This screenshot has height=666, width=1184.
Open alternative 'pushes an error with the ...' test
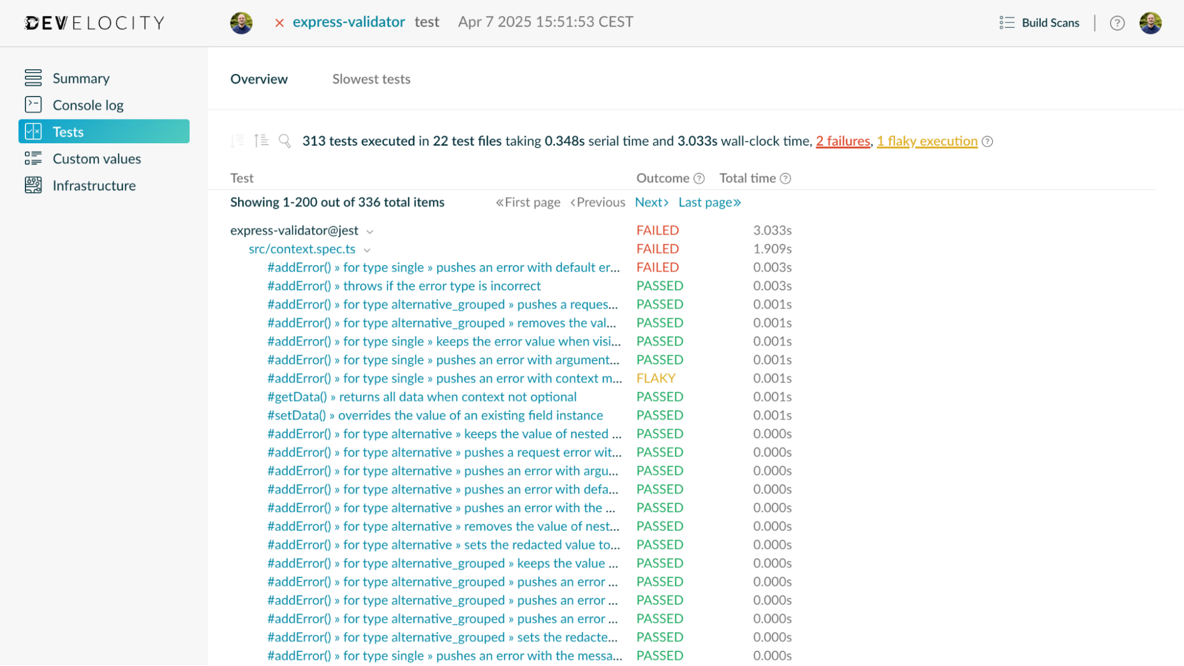(x=441, y=507)
